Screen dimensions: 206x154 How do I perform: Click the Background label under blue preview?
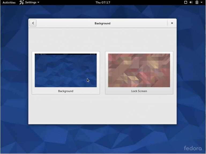tap(66, 91)
